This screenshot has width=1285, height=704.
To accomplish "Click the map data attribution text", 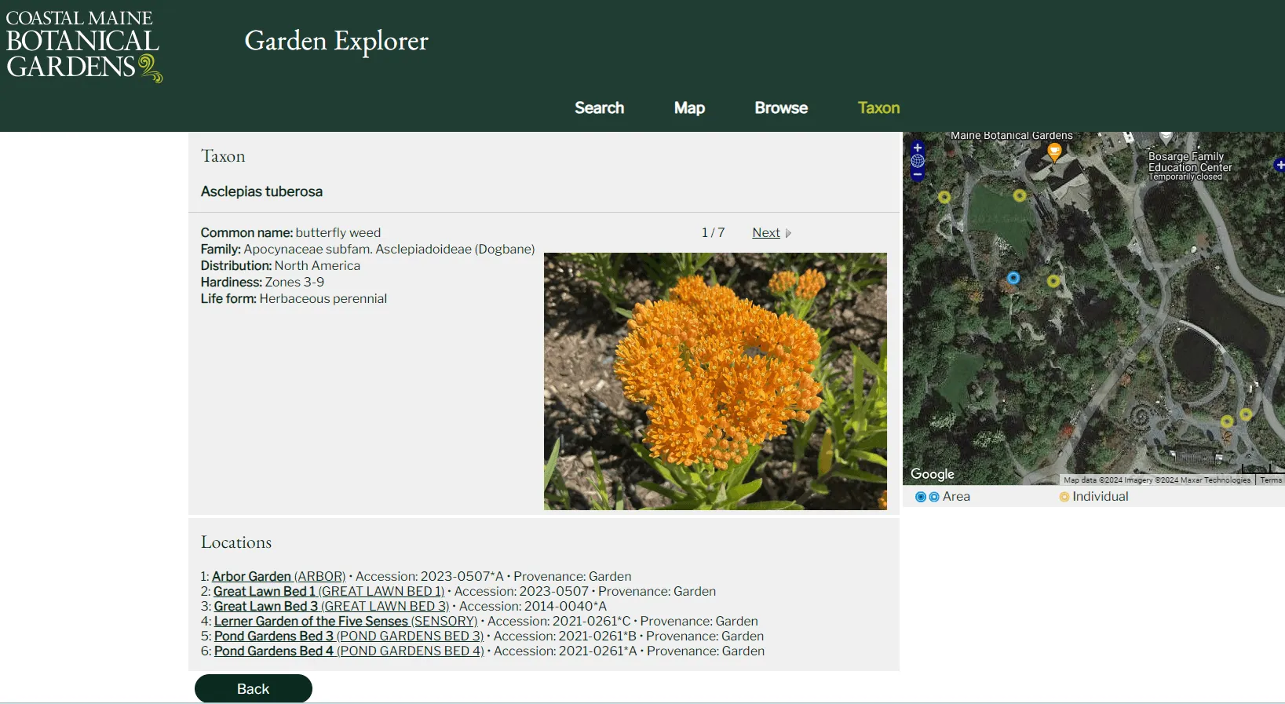I will click(1157, 480).
